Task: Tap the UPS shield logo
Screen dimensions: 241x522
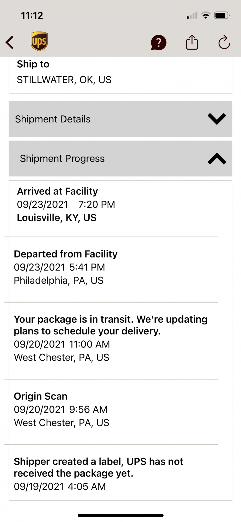Action: 39,41
